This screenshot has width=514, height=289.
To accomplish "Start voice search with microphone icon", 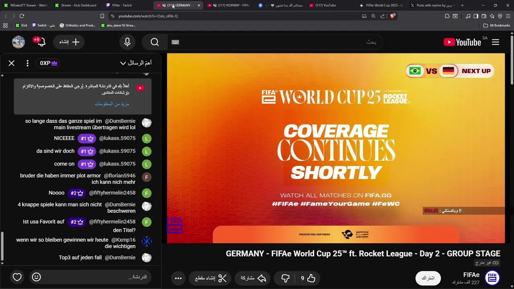I will [127, 42].
